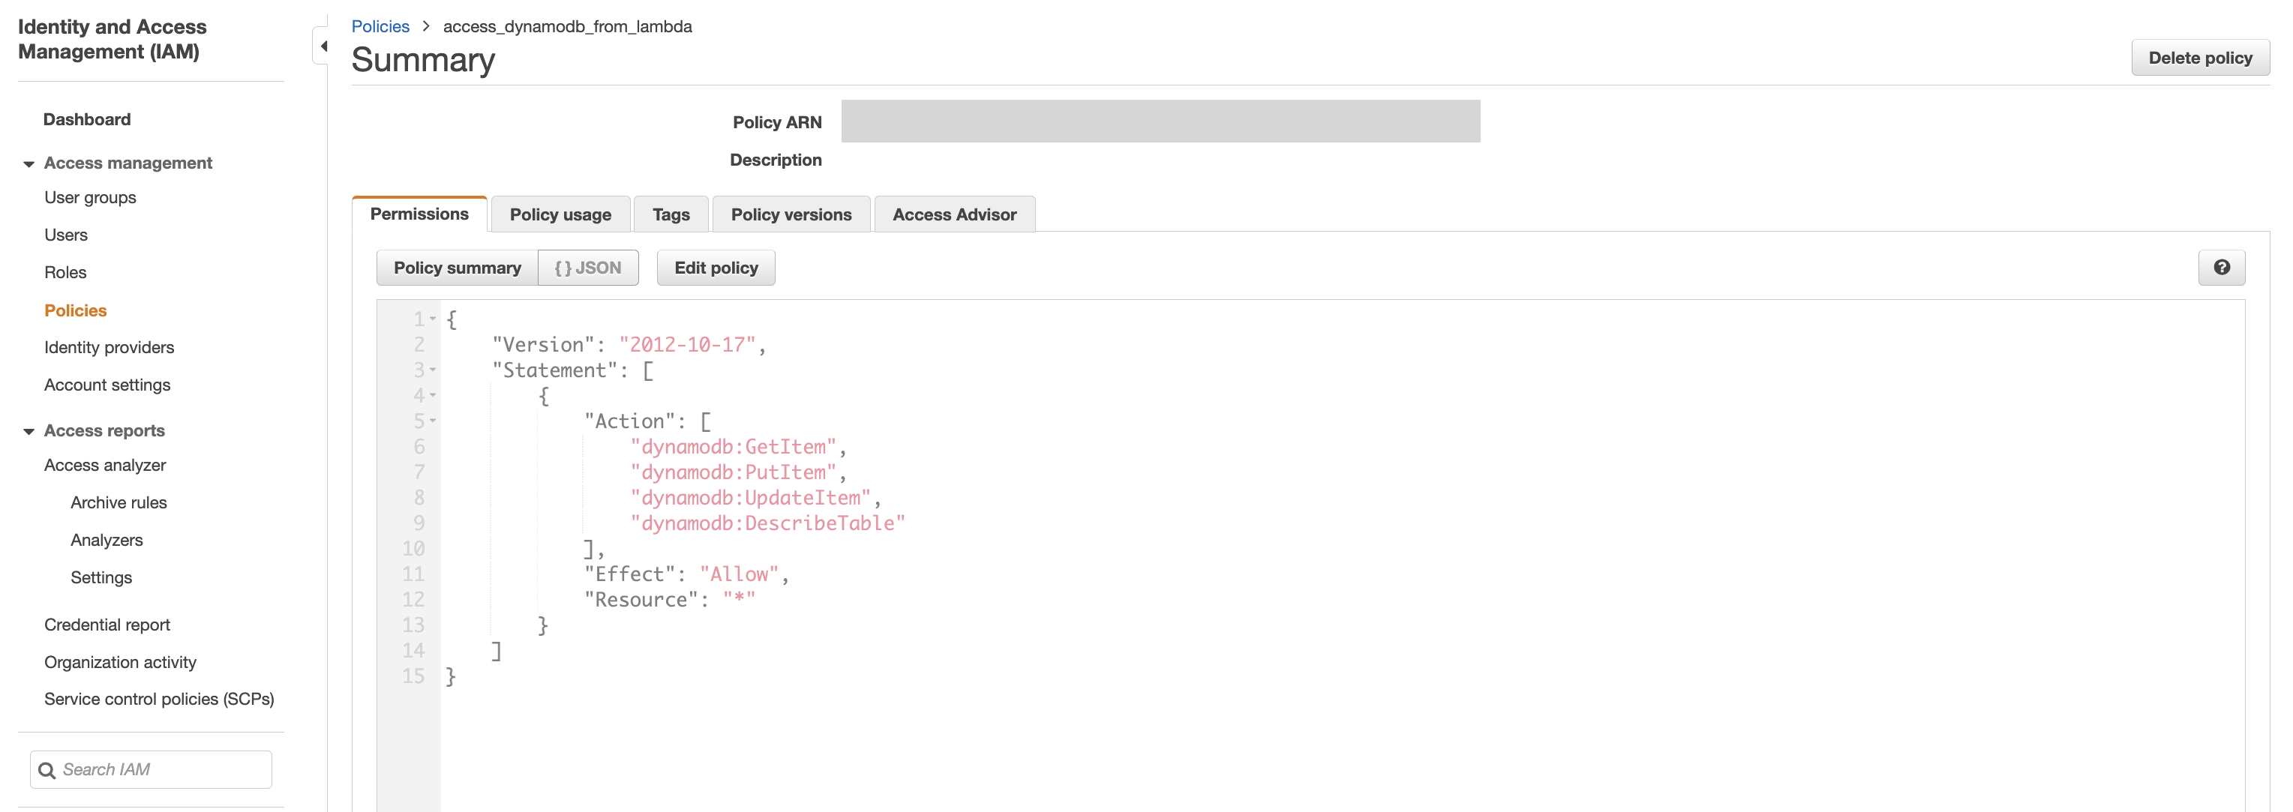Open Identity providers in the sidebar
The height and width of the screenshot is (812, 2293).
(x=110, y=348)
